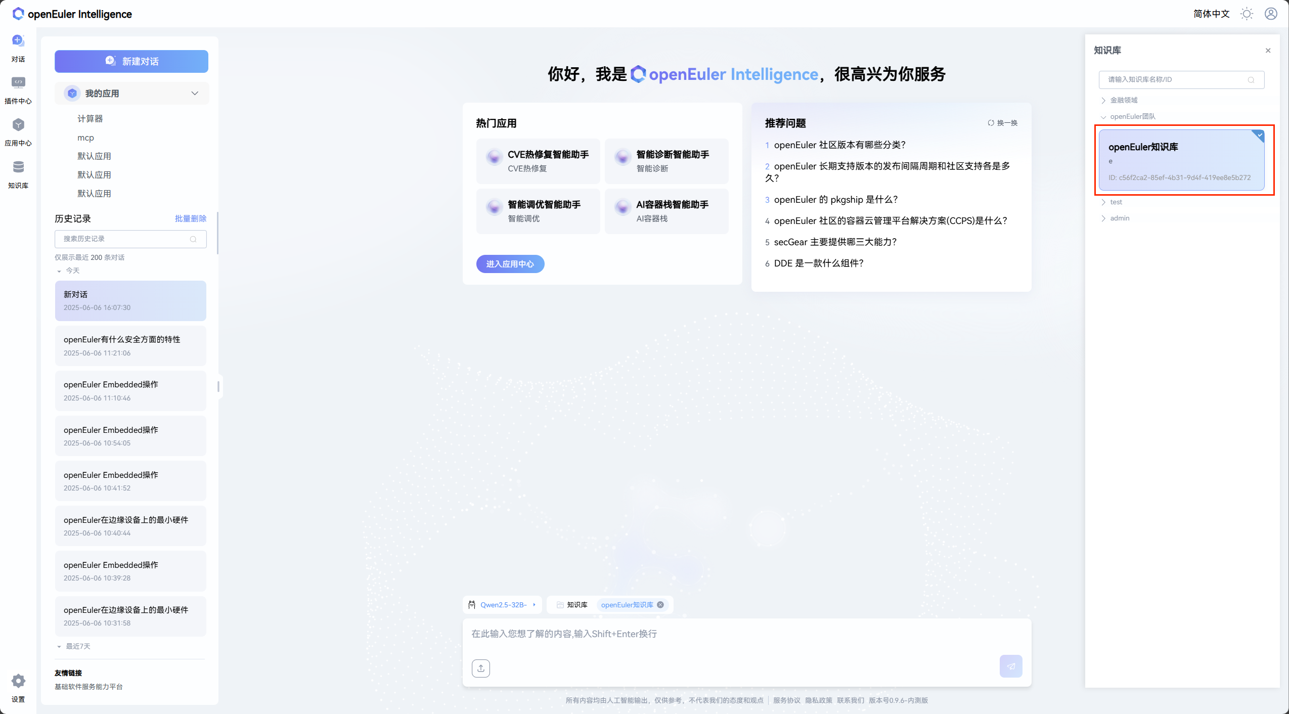Open the 智能调优智能助手 app card

tap(538, 211)
